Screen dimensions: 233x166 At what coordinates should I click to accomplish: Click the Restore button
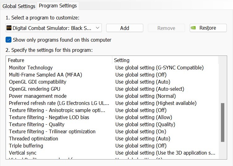point(208,28)
